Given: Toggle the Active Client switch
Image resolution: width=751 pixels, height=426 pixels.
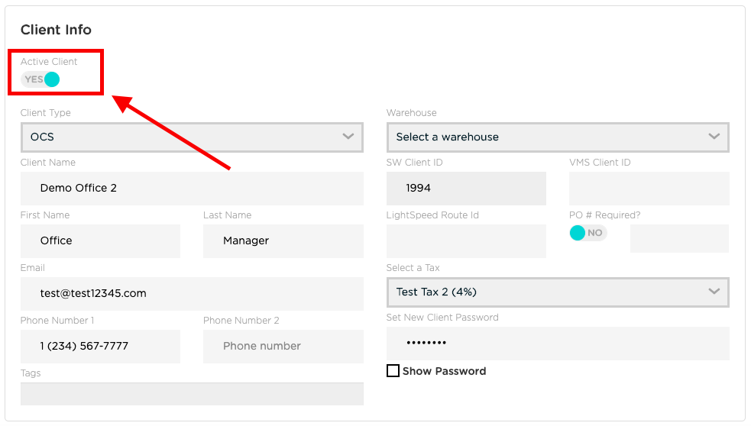Looking at the screenshot, I should click(x=41, y=79).
